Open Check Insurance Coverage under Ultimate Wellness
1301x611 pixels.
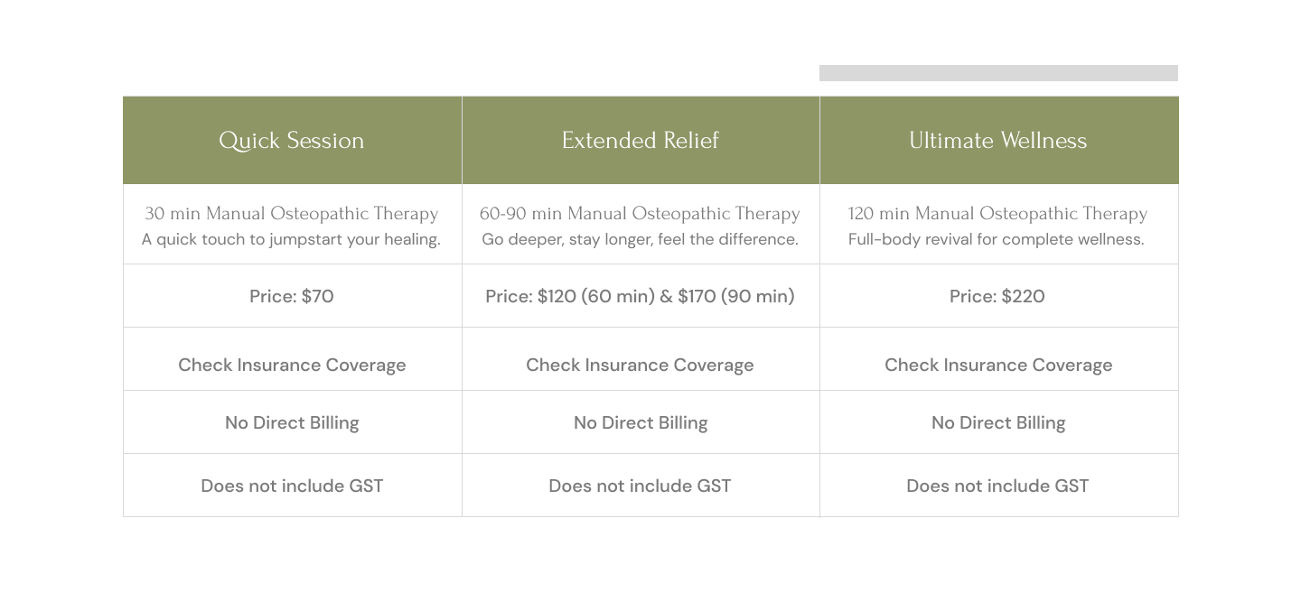coord(998,365)
